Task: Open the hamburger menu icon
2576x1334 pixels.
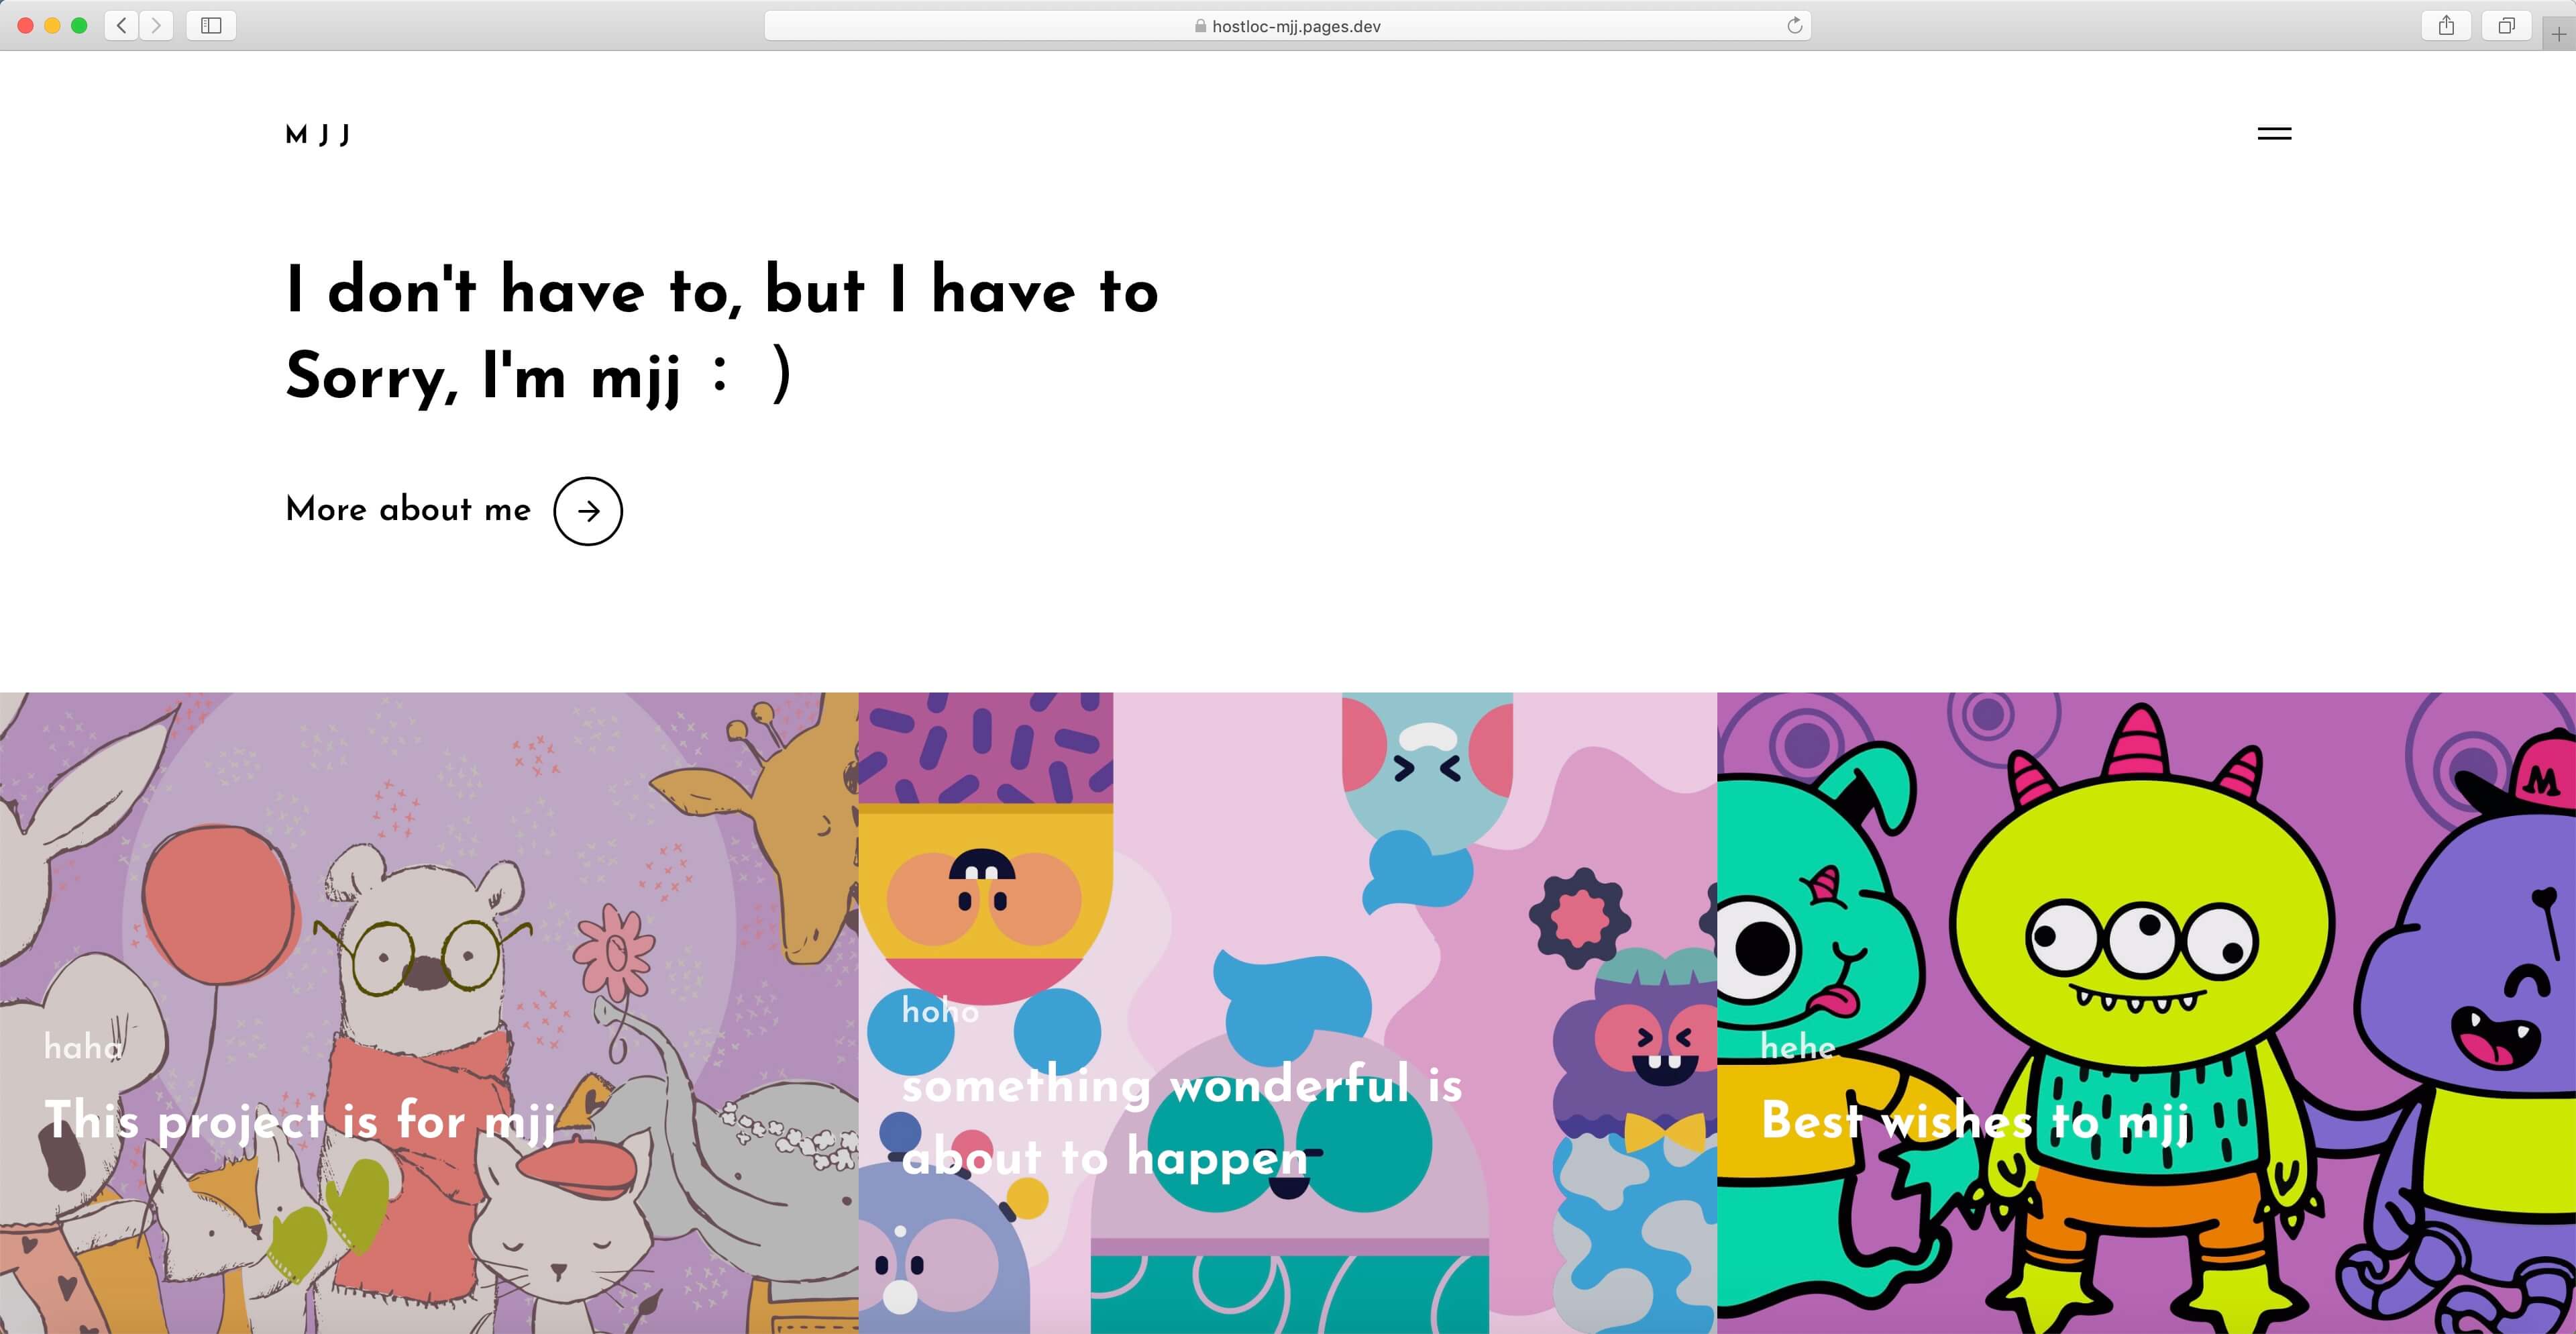Action: [x=2274, y=133]
